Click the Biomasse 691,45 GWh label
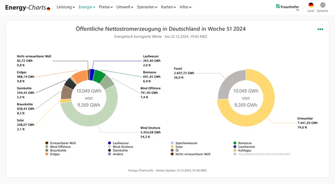The width and height of the screenshot is (335, 184). (x=152, y=77)
